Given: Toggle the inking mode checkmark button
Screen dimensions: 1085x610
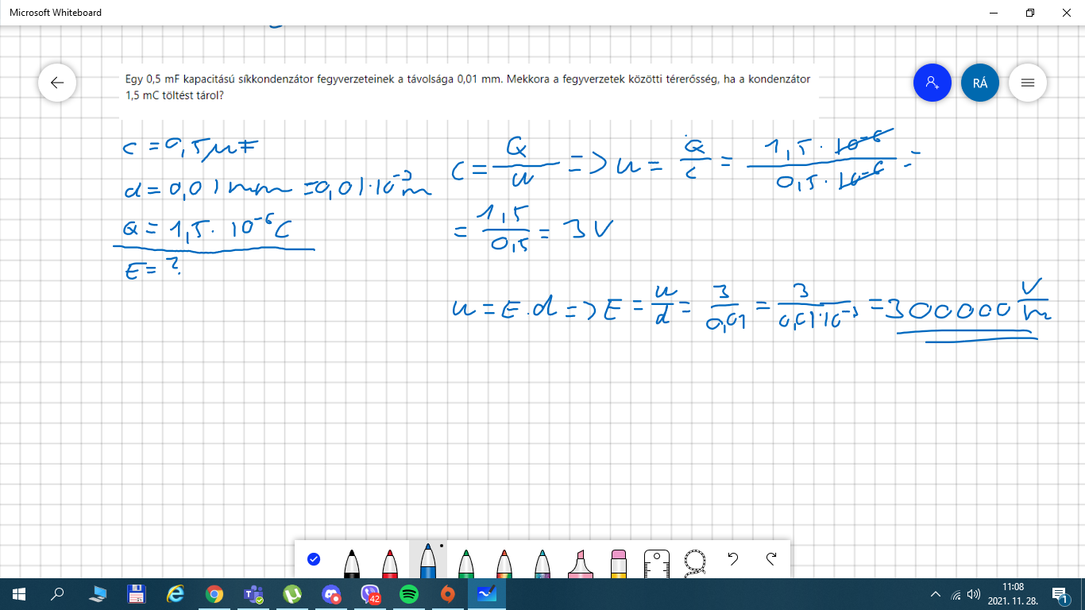Looking at the screenshot, I should pyautogui.click(x=314, y=559).
